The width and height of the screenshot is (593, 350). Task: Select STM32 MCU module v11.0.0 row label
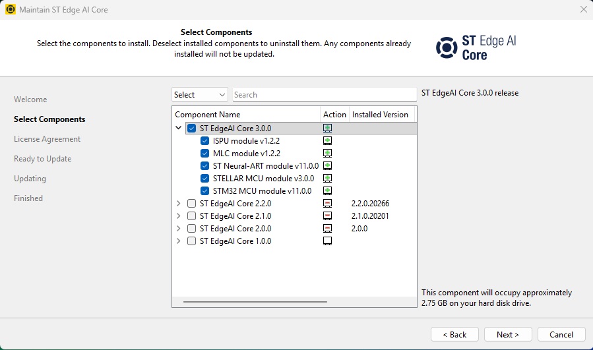coord(262,190)
